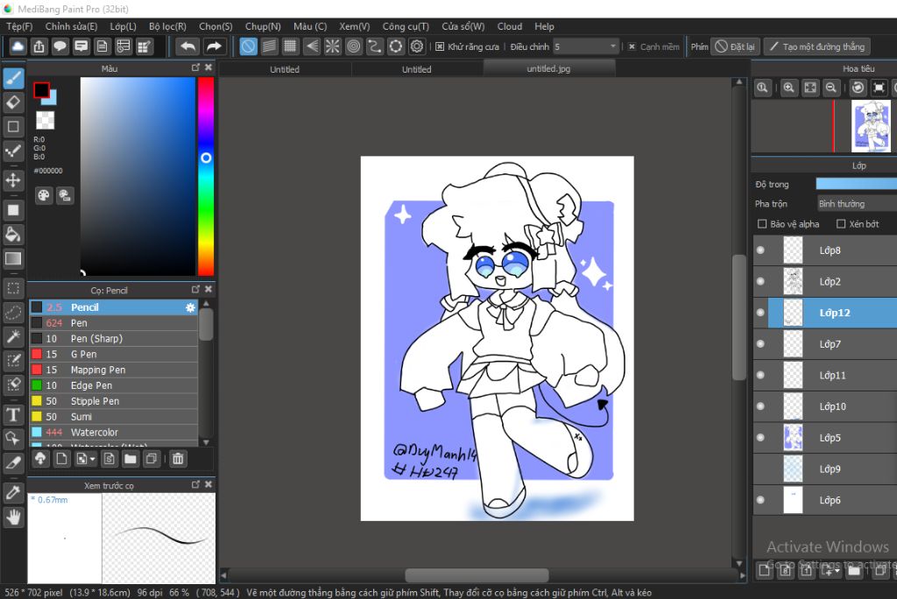The width and height of the screenshot is (897, 599).
Task: Open Bộ lọc(R) menu
Action: 167,26
